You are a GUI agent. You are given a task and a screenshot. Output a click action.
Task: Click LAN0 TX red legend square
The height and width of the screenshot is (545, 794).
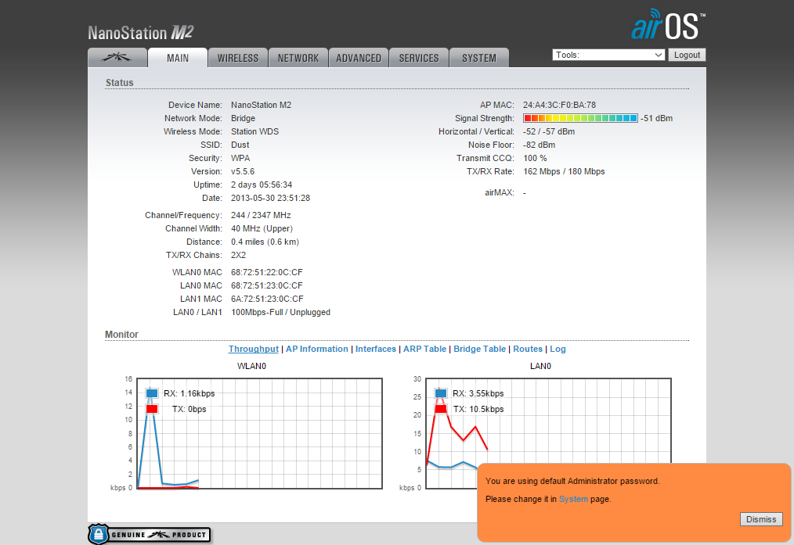pos(441,409)
